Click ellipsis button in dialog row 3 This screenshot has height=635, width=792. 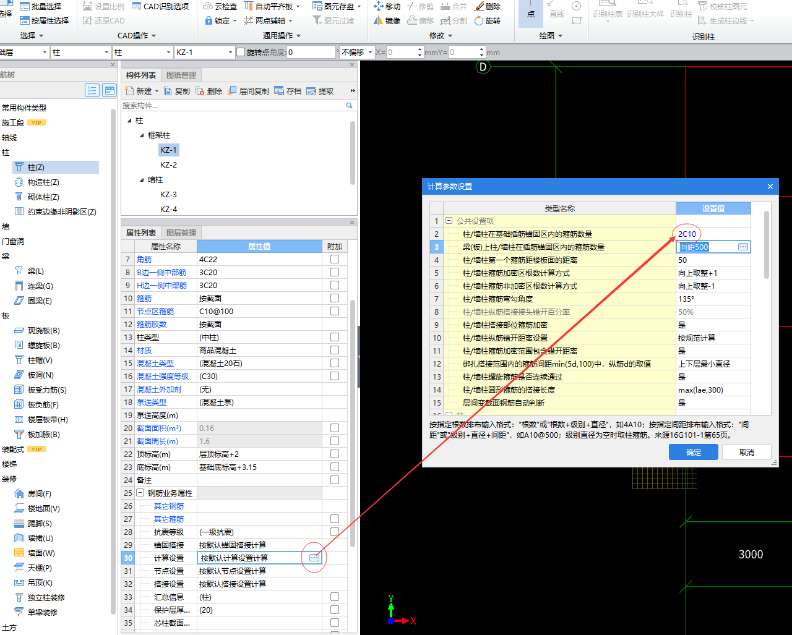click(743, 247)
